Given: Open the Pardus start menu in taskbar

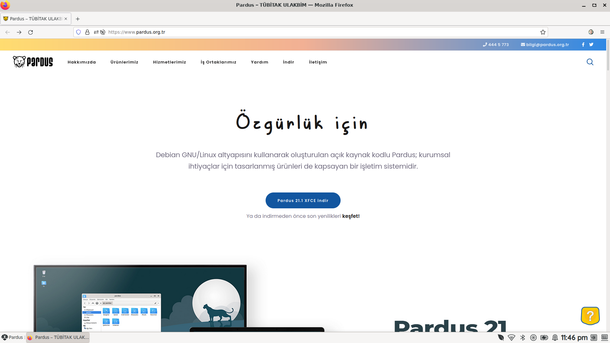Looking at the screenshot, I should pyautogui.click(x=13, y=337).
